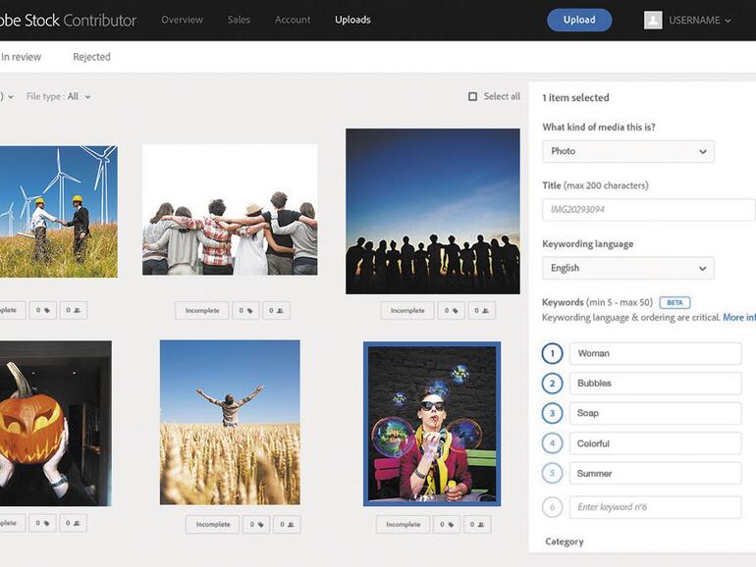Viewport: 756px width, 567px height.
Task: Click the keyword order number 3 circle
Action: point(552,413)
